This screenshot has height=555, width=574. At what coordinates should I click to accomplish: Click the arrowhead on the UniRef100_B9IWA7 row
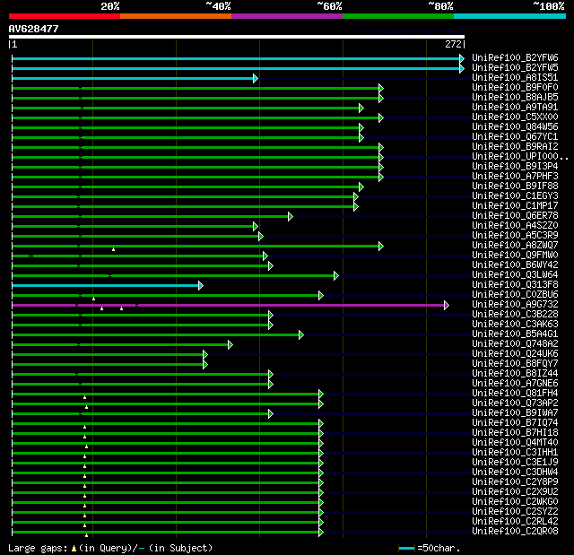(271, 413)
